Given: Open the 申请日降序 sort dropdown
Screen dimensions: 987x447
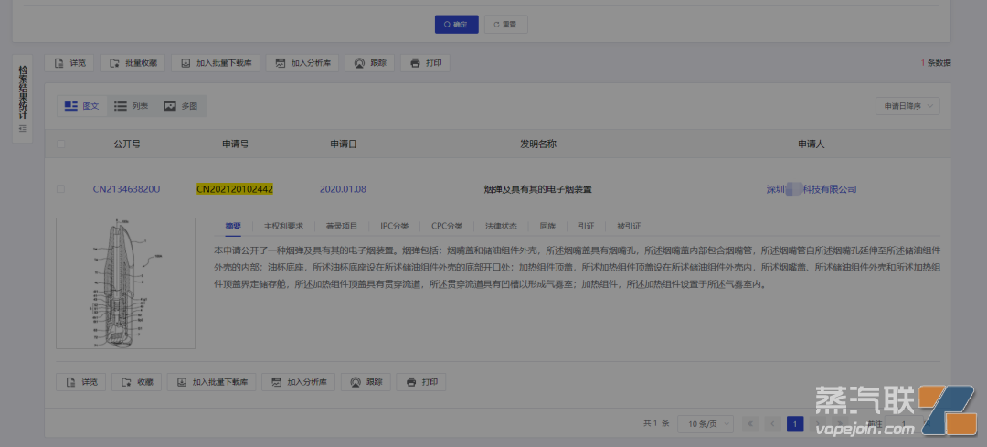Looking at the screenshot, I should click(907, 107).
